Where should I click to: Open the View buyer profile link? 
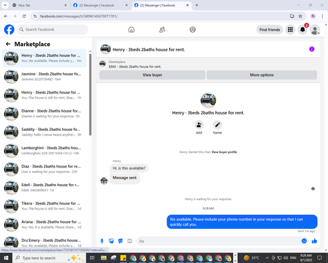click(x=224, y=152)
